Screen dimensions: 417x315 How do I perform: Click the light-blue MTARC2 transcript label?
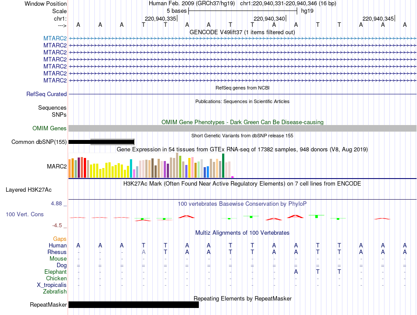pyautogui.click(x=55, y=38)
